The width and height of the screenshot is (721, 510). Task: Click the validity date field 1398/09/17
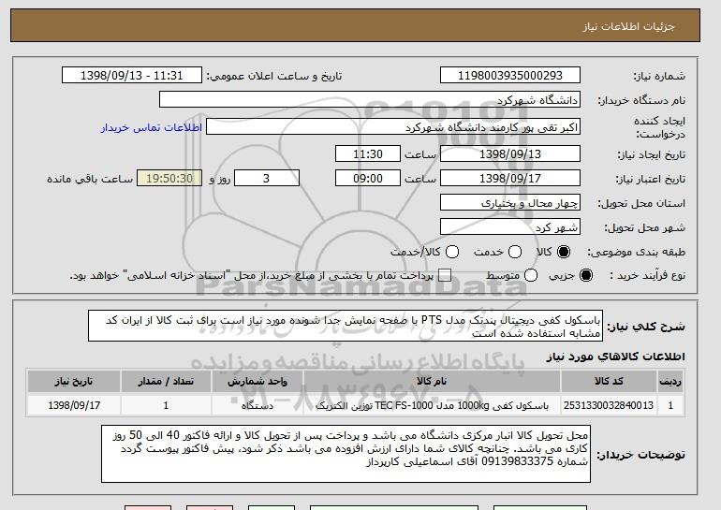(x=510, y=179)
